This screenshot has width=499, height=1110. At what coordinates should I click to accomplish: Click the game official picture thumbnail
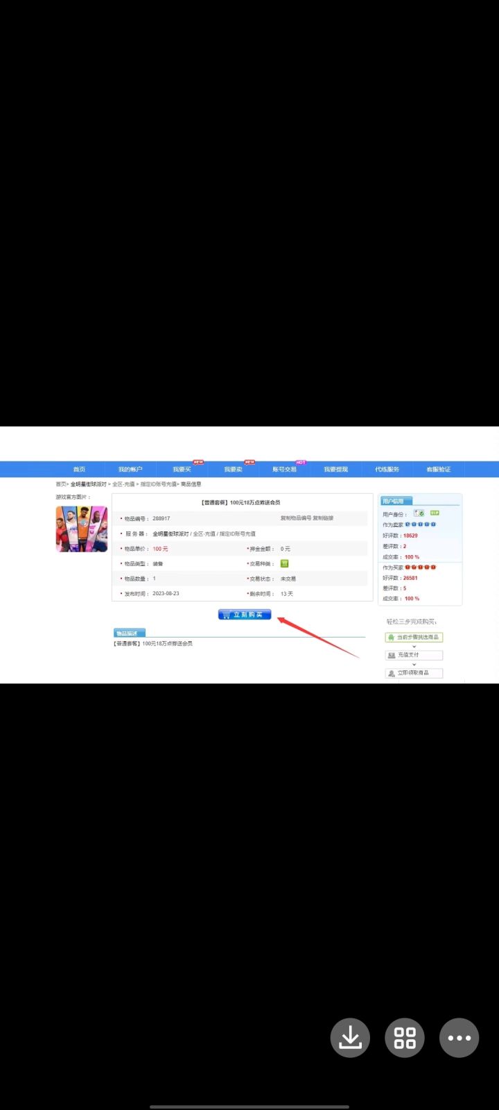tap(82, 529)
